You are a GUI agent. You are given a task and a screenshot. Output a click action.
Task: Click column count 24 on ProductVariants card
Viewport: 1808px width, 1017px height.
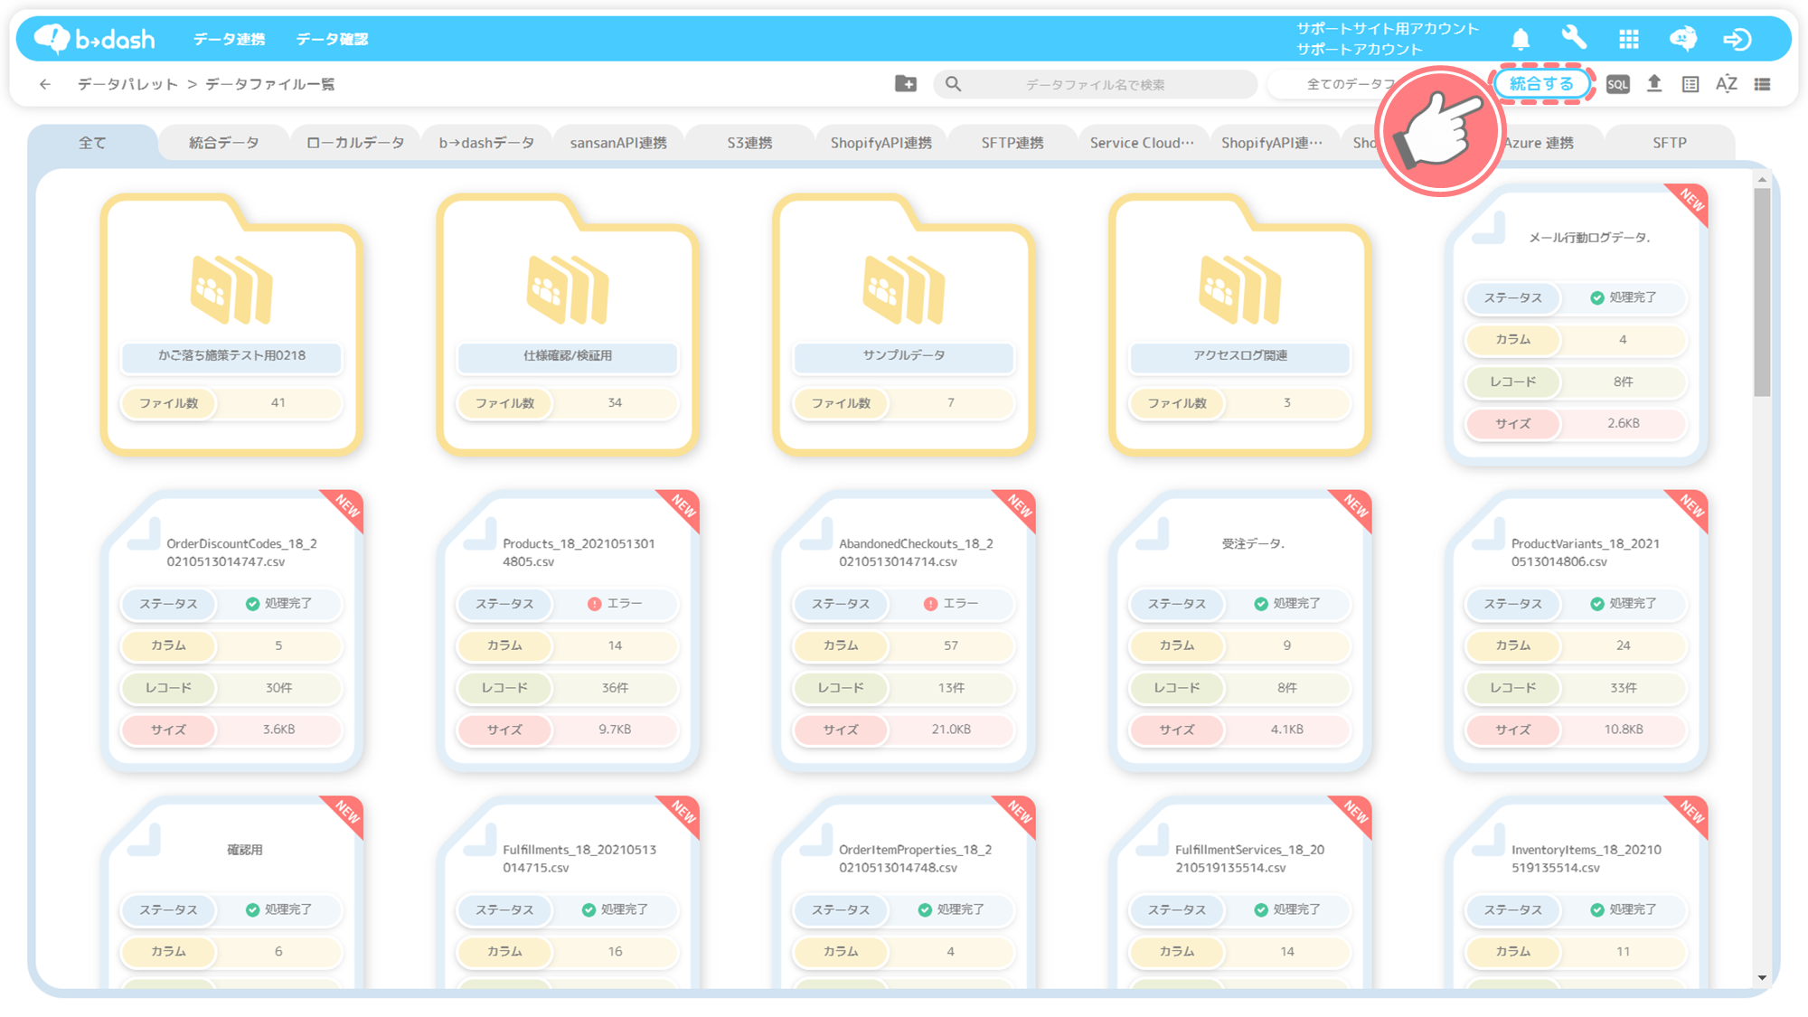[x=1624, y=645]
